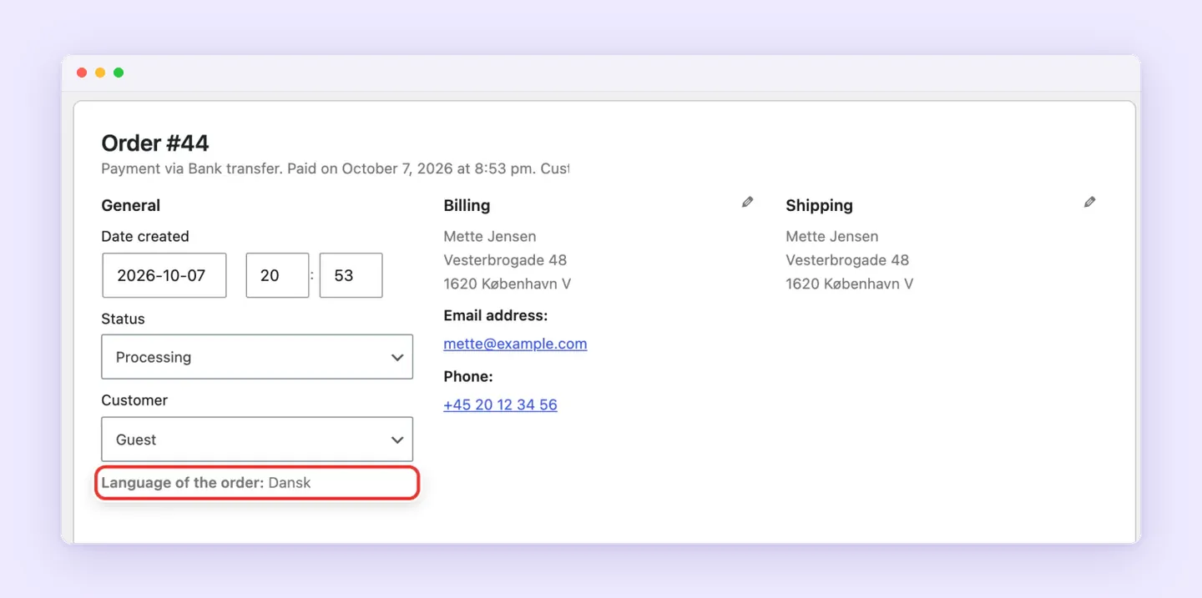Edit shipping details with pencil icon
1202x598 pixels.
tap(1089, 202)
